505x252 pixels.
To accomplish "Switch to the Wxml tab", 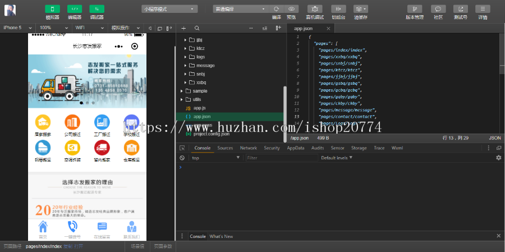I will (x=397, y=148).
